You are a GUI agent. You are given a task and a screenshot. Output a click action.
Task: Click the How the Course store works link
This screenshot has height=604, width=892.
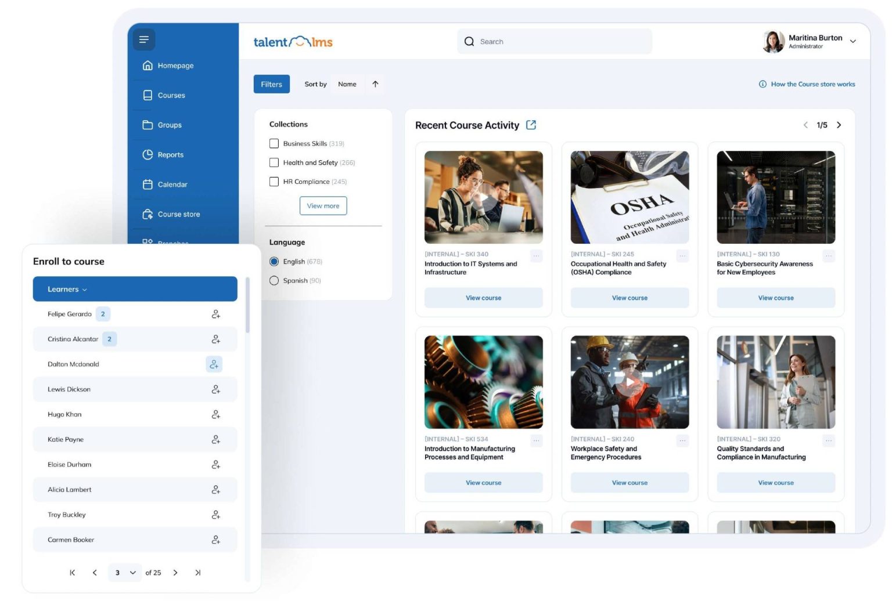point(812,84)
